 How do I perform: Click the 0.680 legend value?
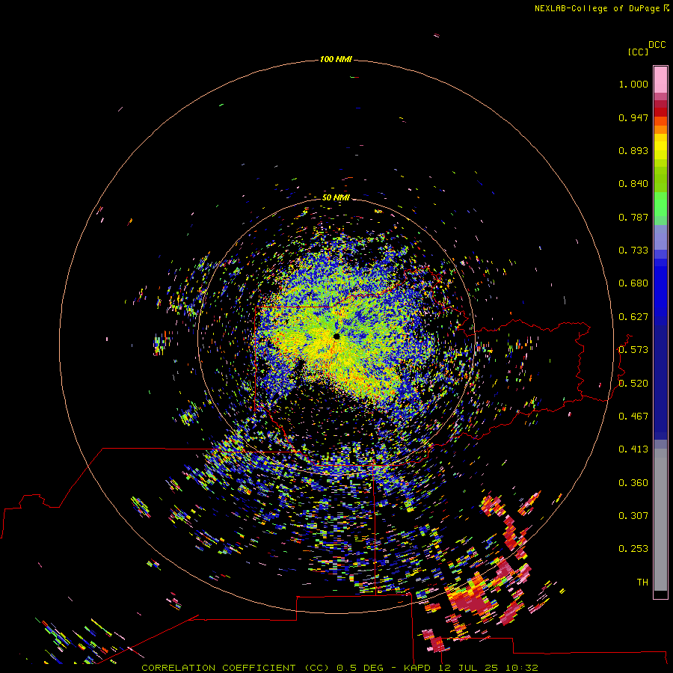pyautogui.click(x=633, y=283)
